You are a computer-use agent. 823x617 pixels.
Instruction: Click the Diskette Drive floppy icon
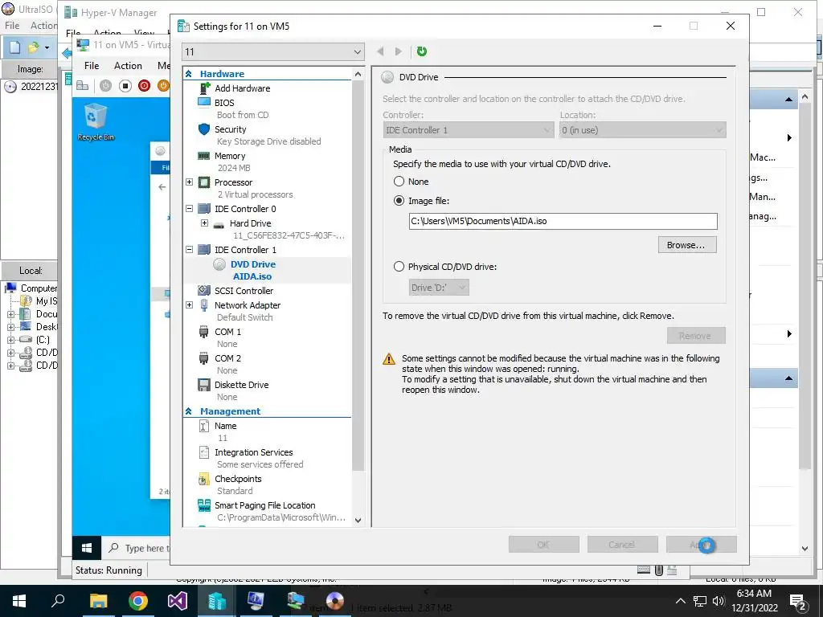point(204,385)
